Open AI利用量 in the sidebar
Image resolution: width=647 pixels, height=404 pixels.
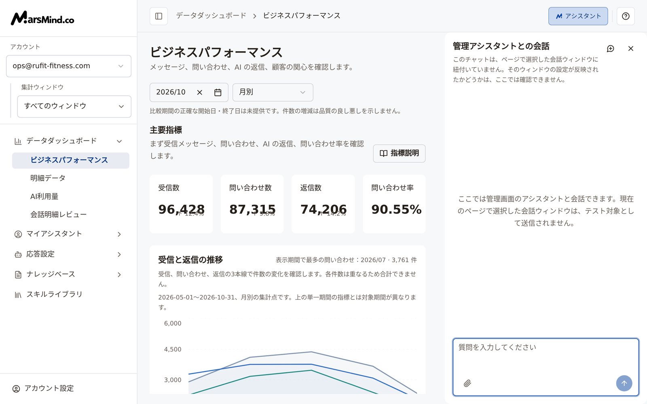pos(44,197)
